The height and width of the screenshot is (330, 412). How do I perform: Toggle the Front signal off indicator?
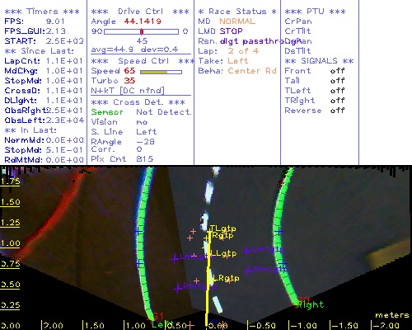point(337,71)
